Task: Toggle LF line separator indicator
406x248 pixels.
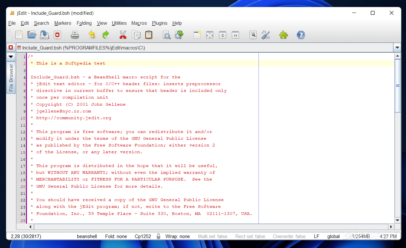Action: (317, 236)
